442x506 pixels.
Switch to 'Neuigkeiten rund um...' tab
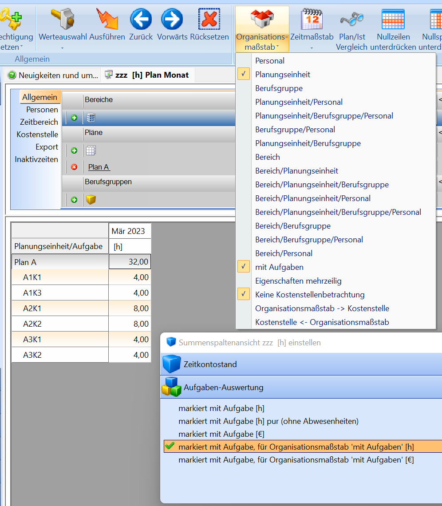(53, 75)
